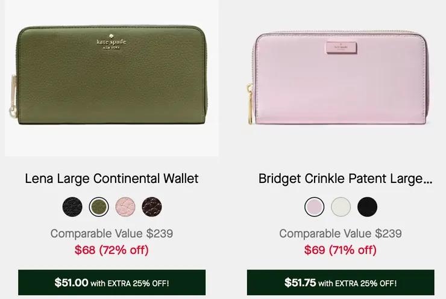This screenshot has width=446, height=299.
Task: Choose the olive green Lena wallet swatch
Action: pos(99,207)
